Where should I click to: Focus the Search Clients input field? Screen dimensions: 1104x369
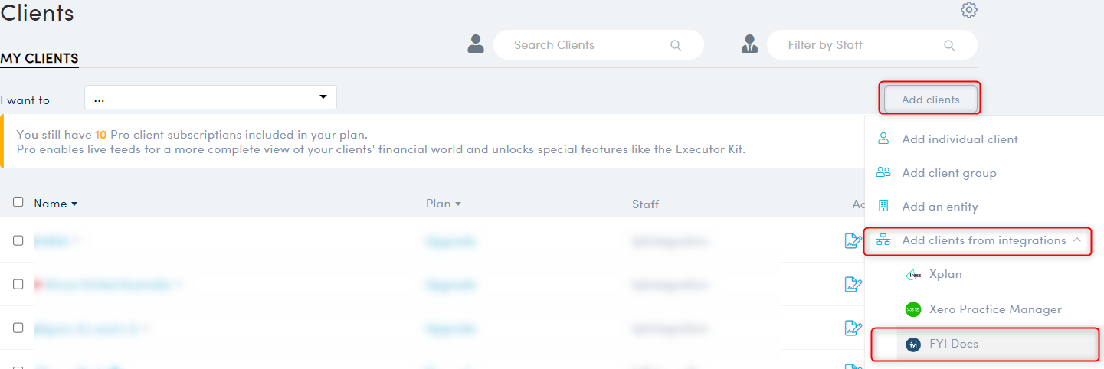598,45
